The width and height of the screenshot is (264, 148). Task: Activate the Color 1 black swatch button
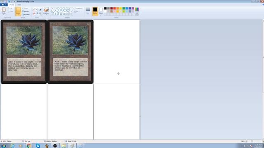tap(95, 12)
